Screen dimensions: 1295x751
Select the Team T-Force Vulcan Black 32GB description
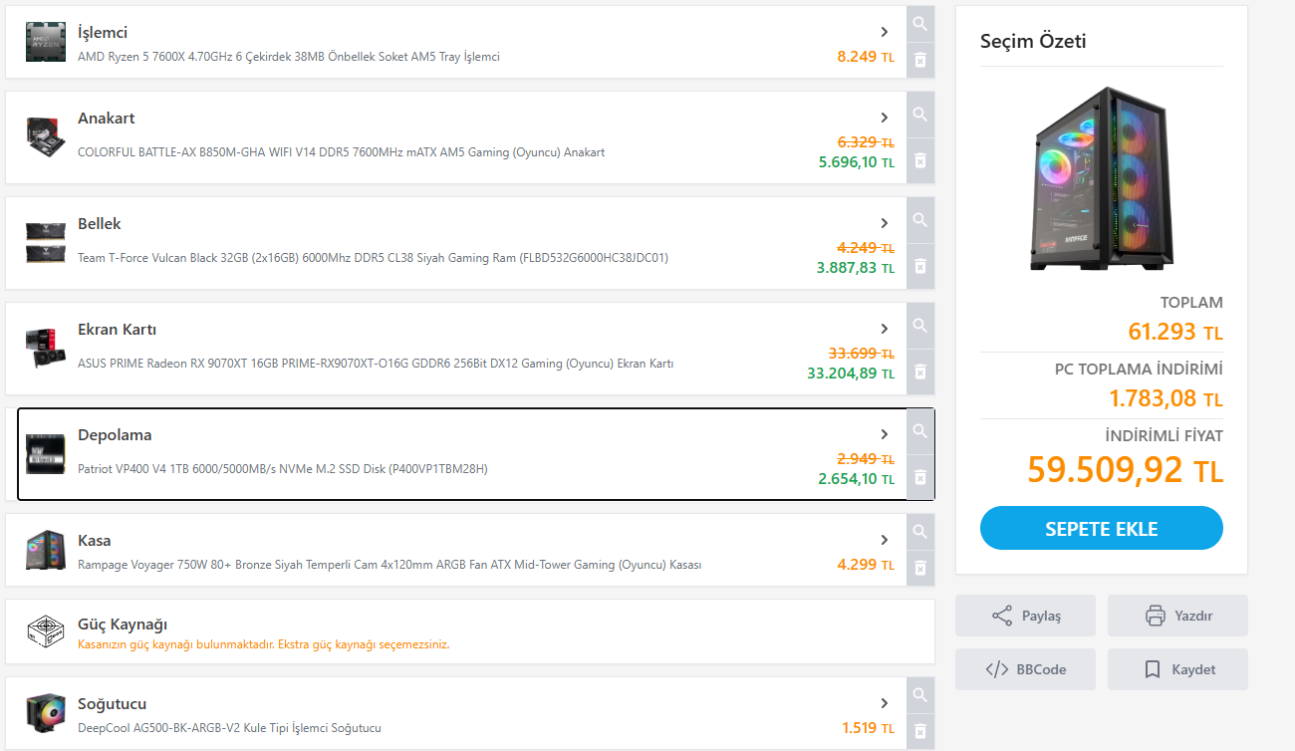click(x=374, y=258)
